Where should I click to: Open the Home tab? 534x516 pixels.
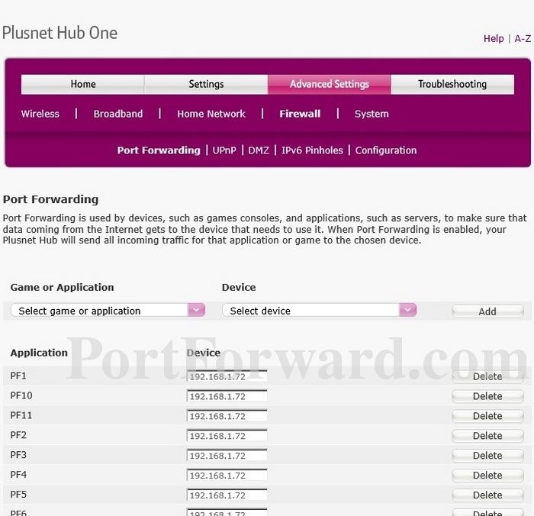tap(82, 84)
